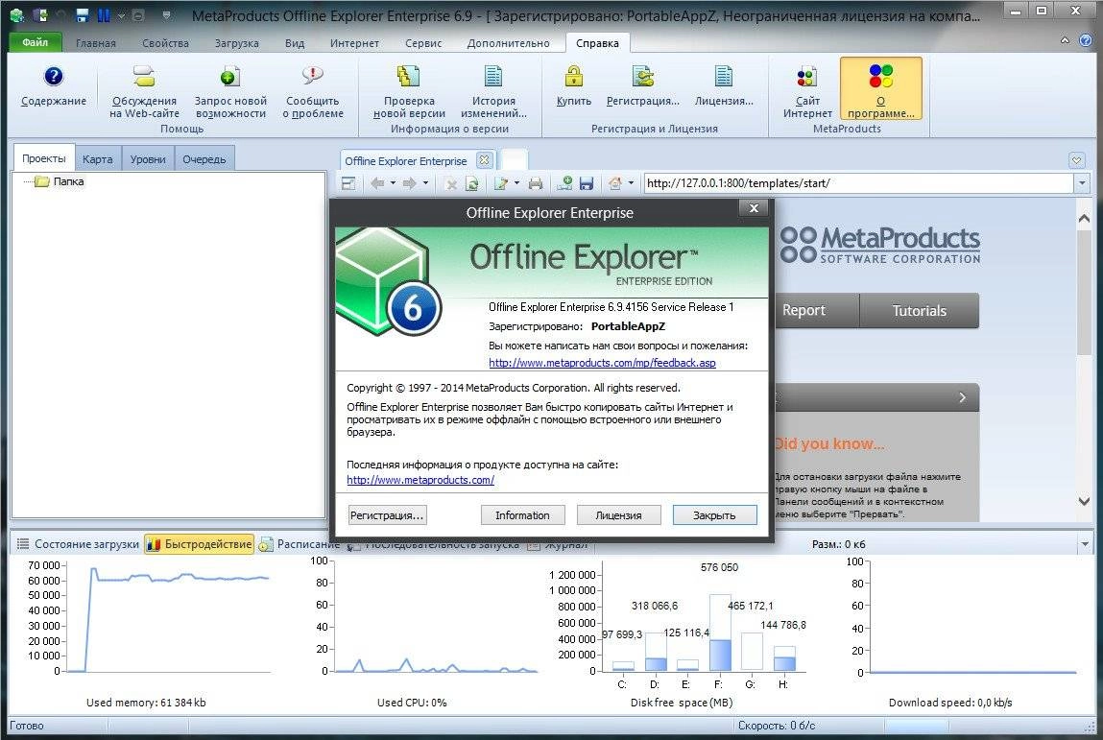The width and height of the screenshot is (1103, 740).
Task: Open the quick access toolbar customize dropdown
Action: click(166, 14)
